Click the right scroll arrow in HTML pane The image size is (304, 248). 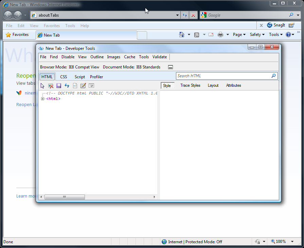pos(154,197)
